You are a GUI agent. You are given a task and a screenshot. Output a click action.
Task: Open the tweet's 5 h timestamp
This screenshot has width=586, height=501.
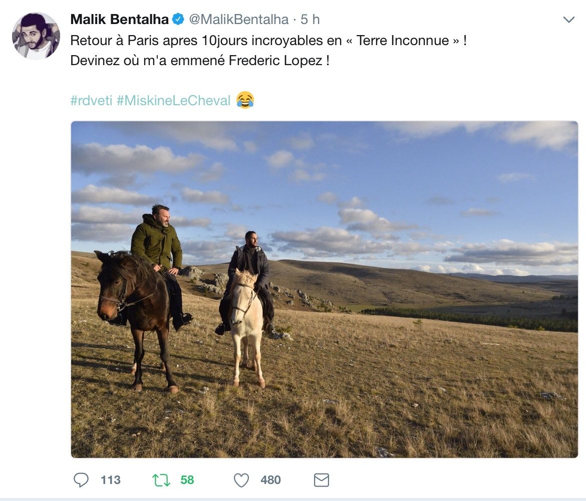(x=310, y=20)
